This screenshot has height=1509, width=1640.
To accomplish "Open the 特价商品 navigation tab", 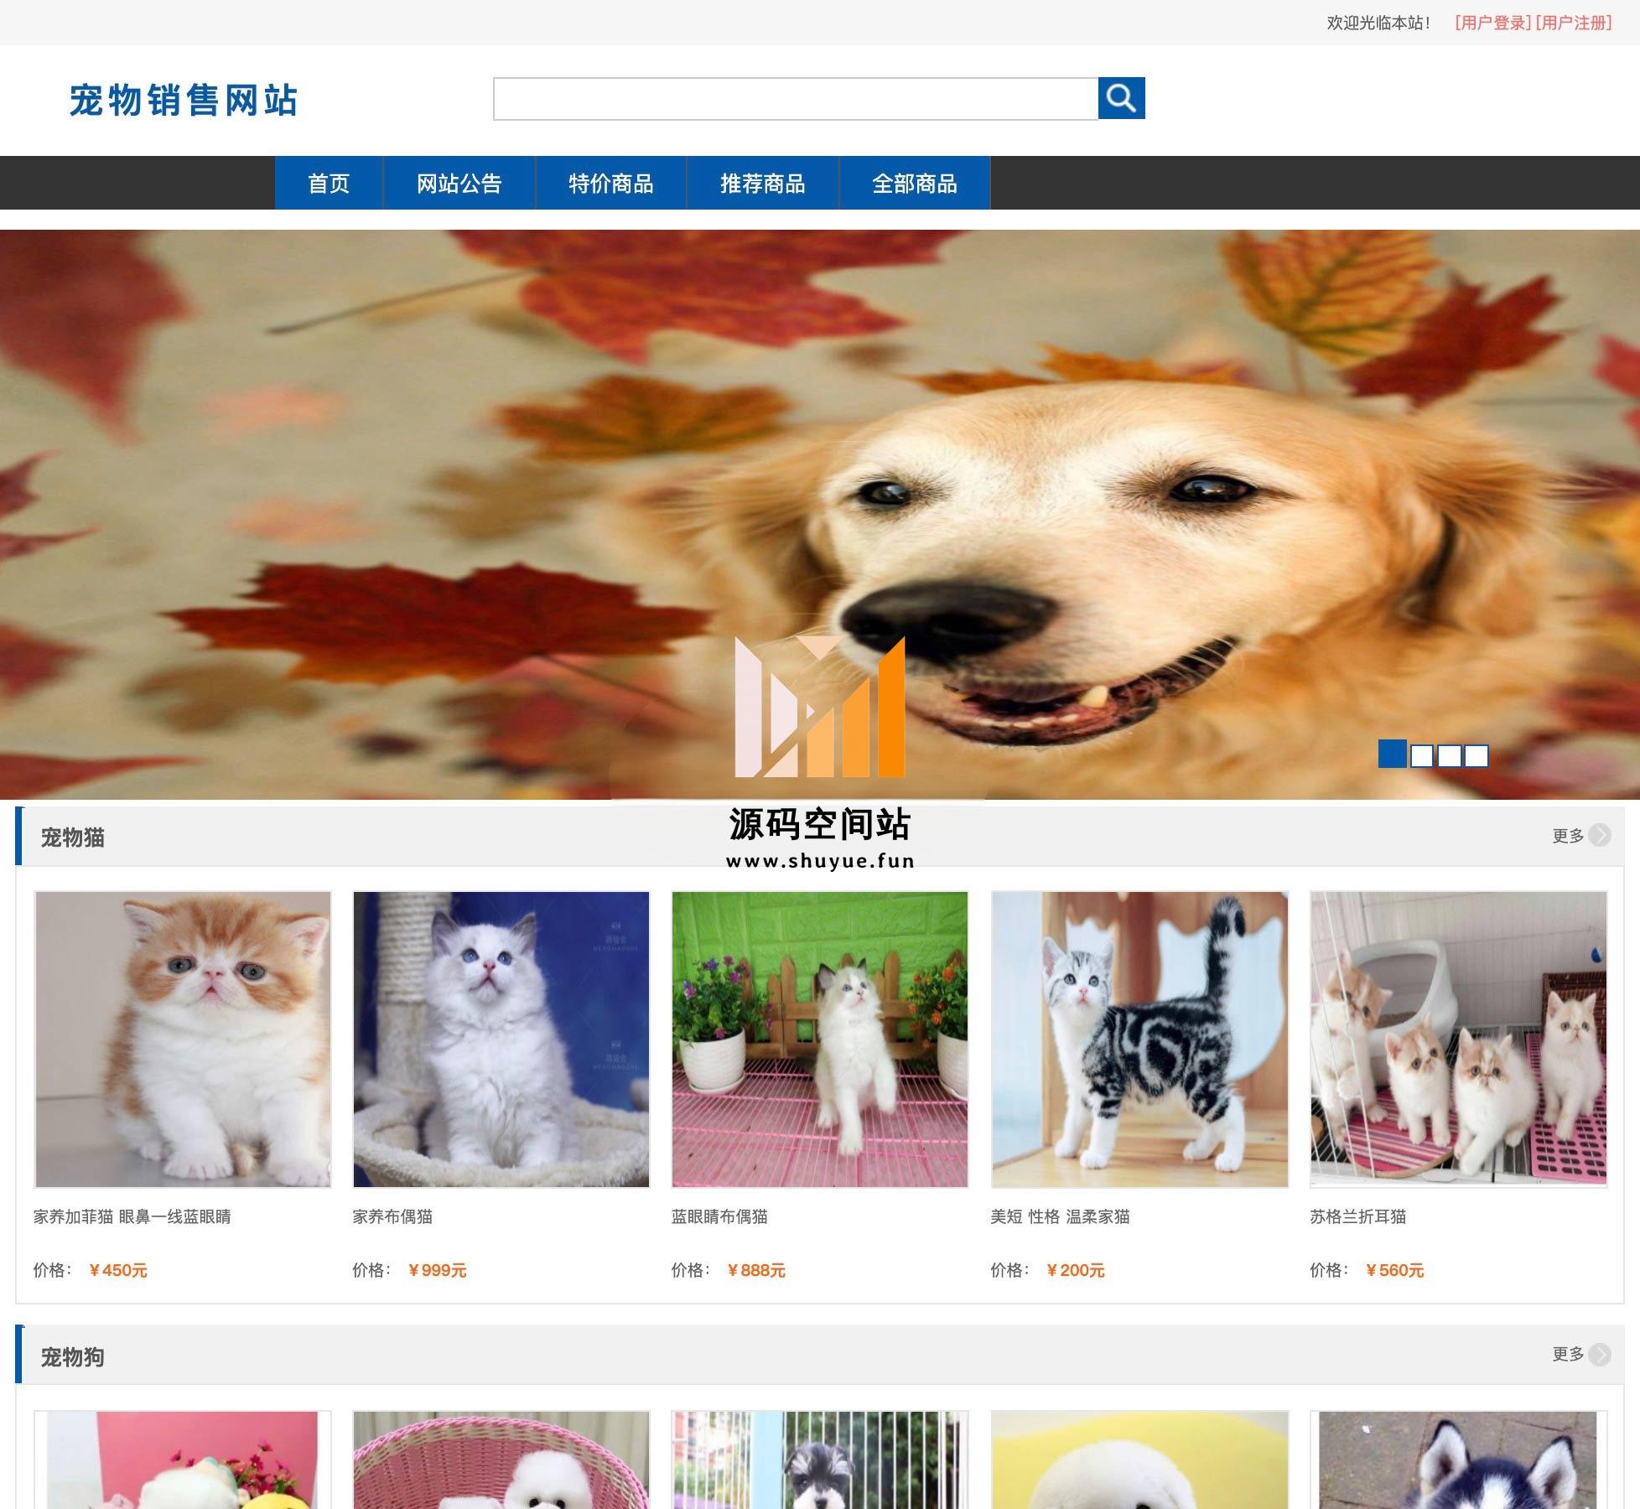I will [611, 183].
